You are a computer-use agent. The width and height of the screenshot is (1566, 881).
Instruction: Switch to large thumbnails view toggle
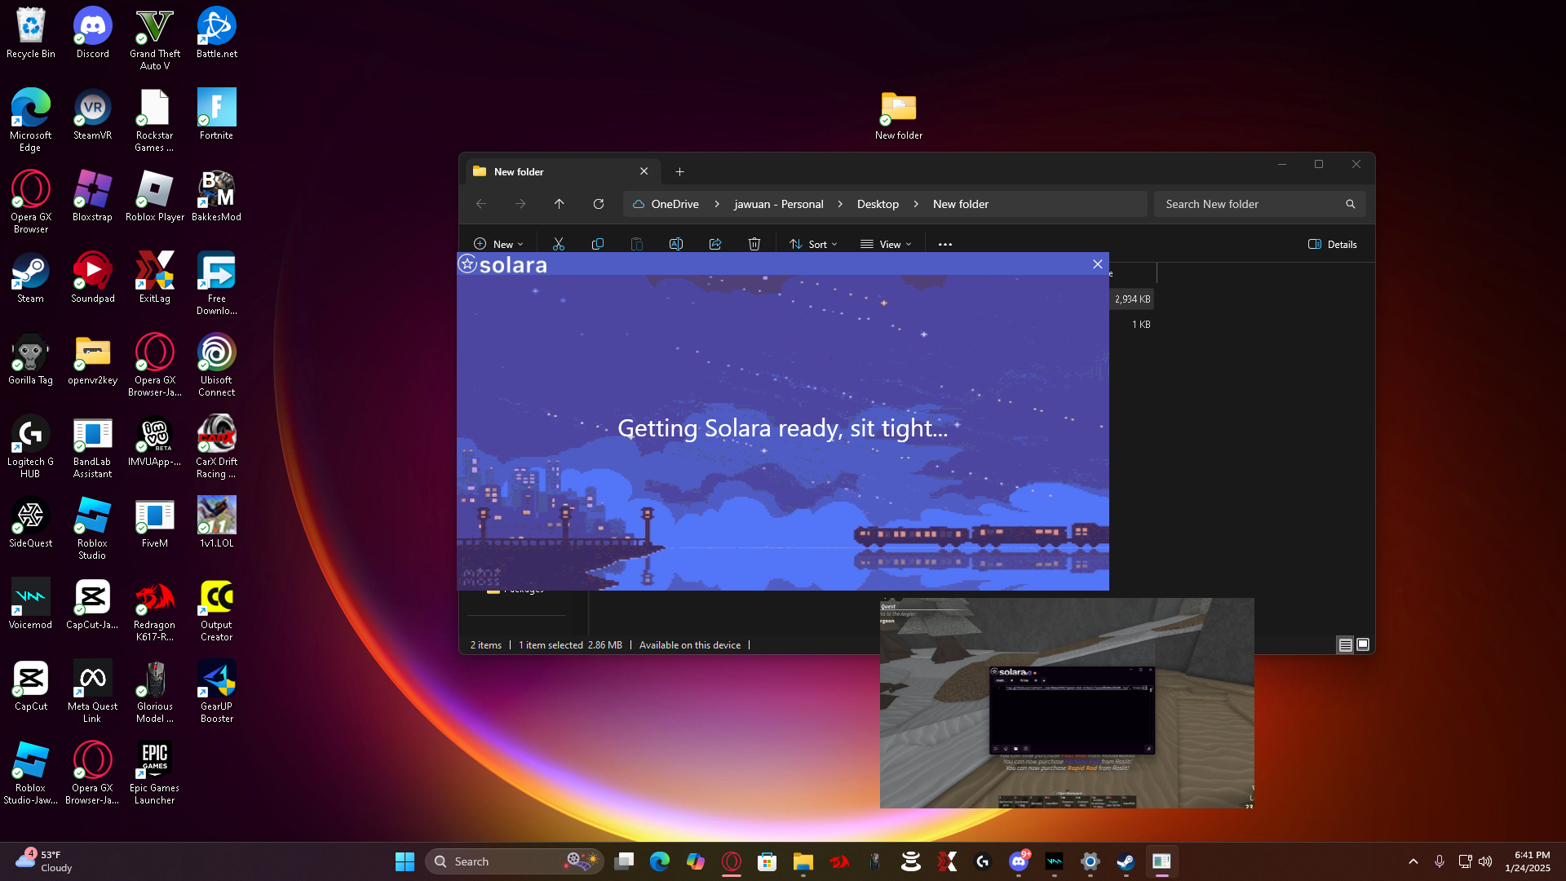pyautogui.click(x=1363, y=644)
